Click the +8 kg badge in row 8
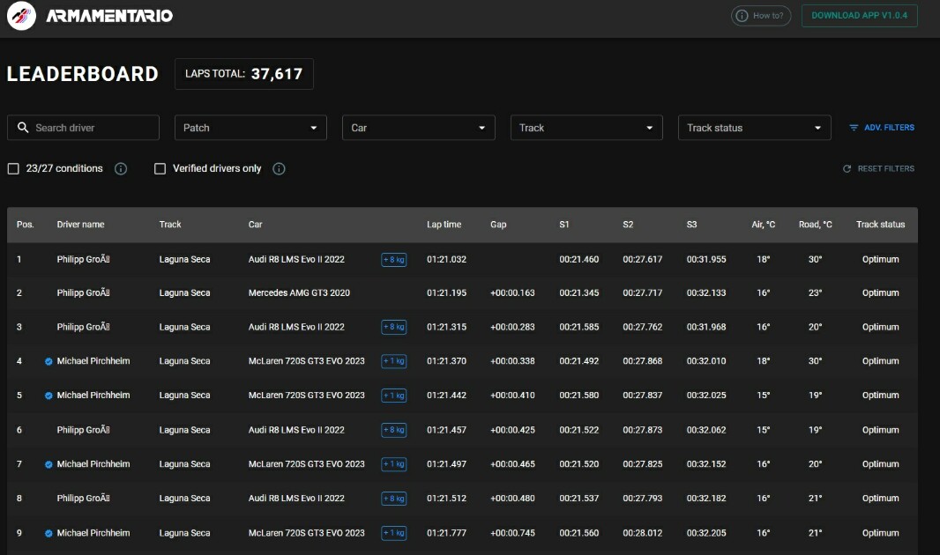Viewport: 940px width, 555px height. [394, 499]
